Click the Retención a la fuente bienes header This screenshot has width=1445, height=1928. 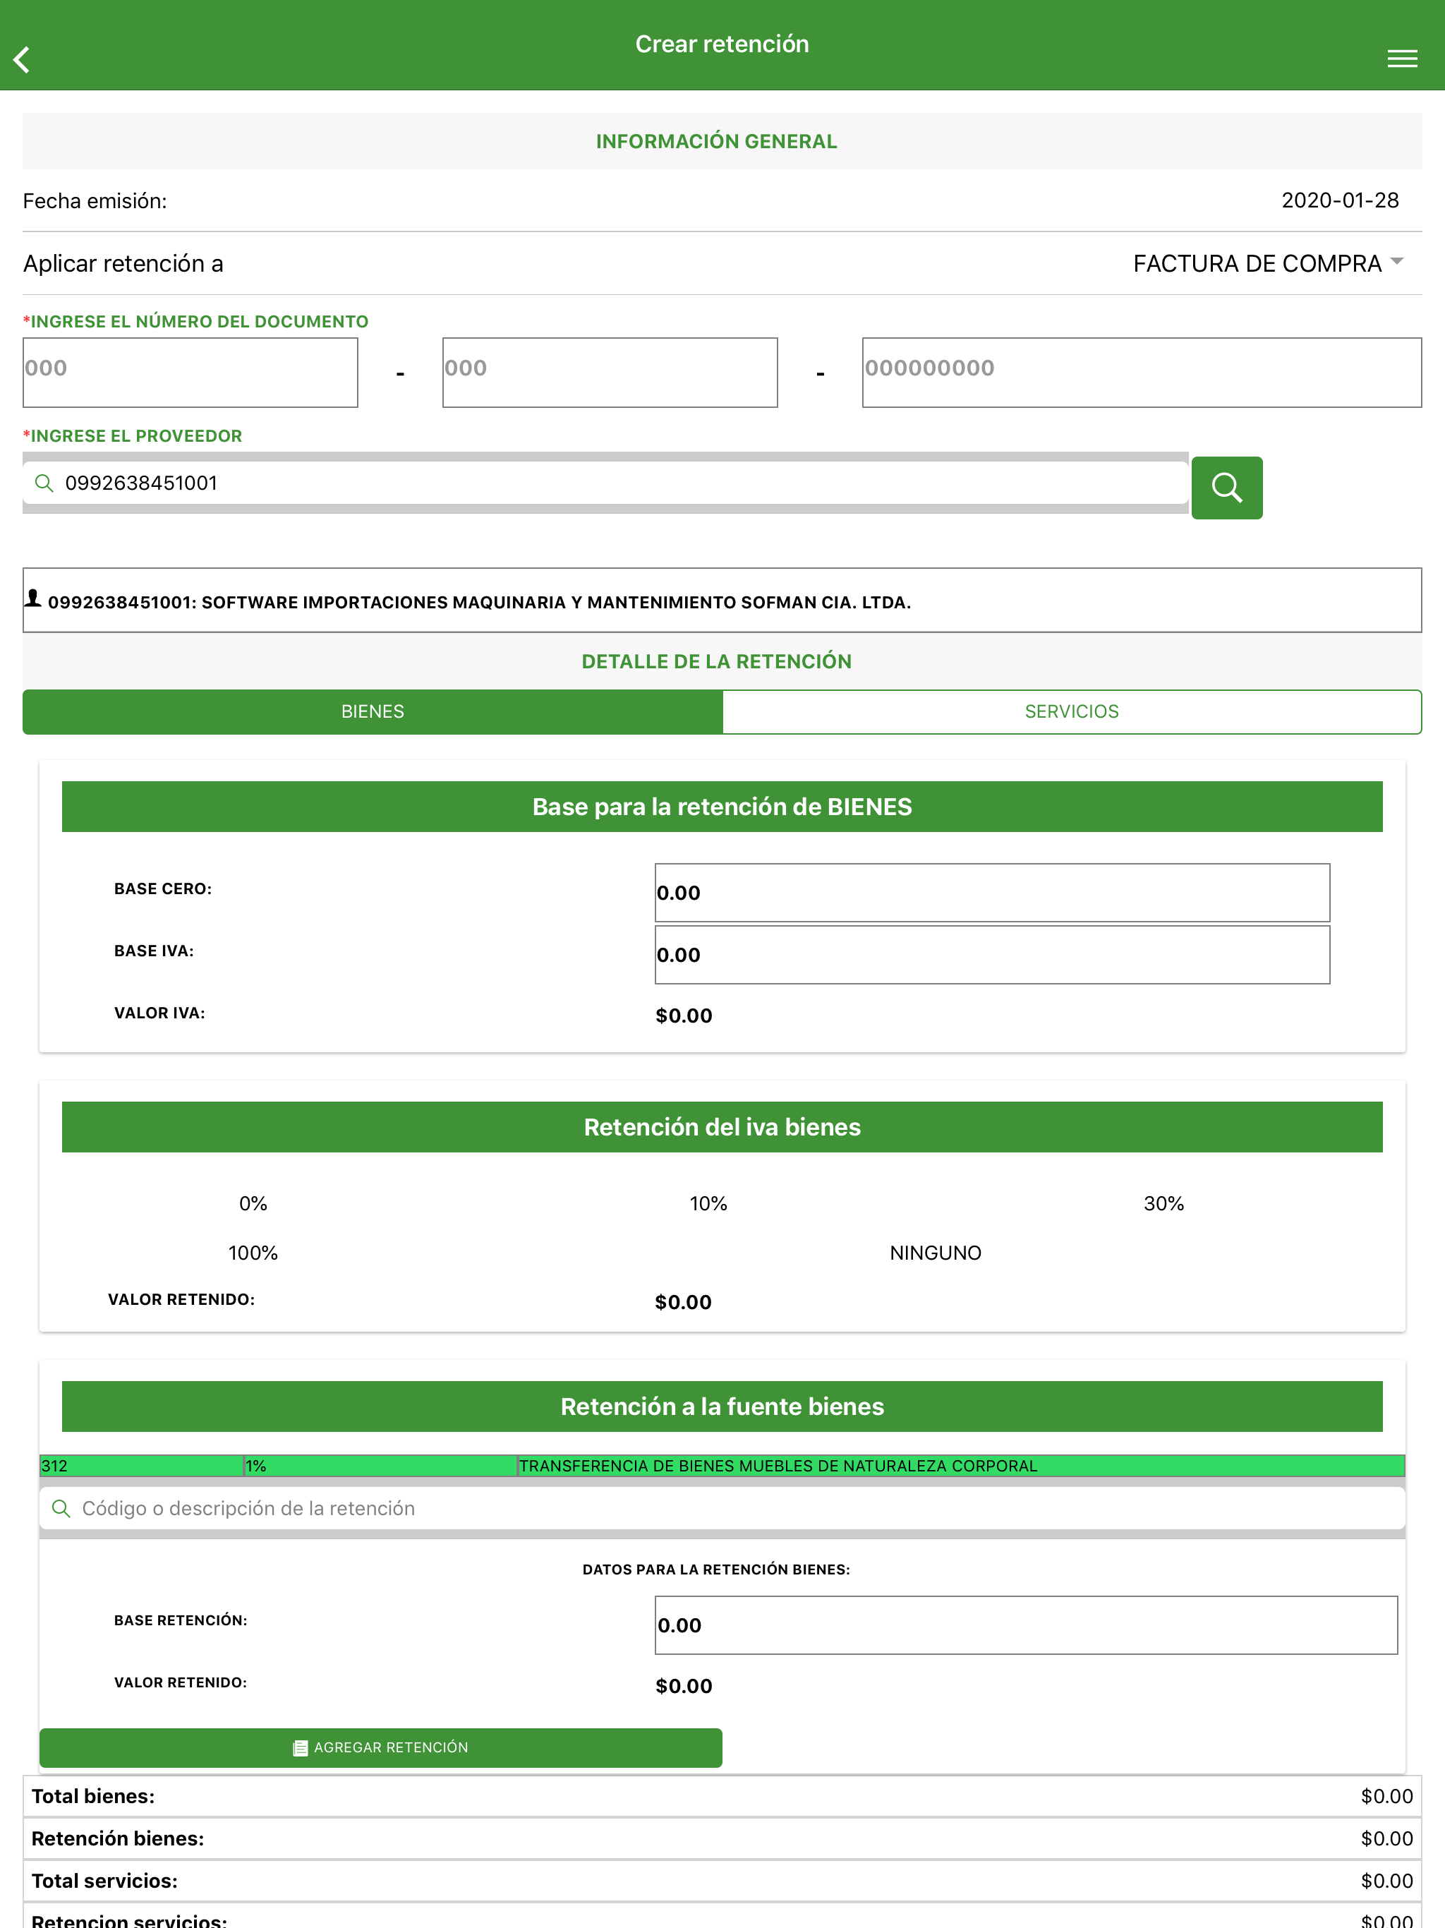pyautogui.click(x=722, y=1406)
